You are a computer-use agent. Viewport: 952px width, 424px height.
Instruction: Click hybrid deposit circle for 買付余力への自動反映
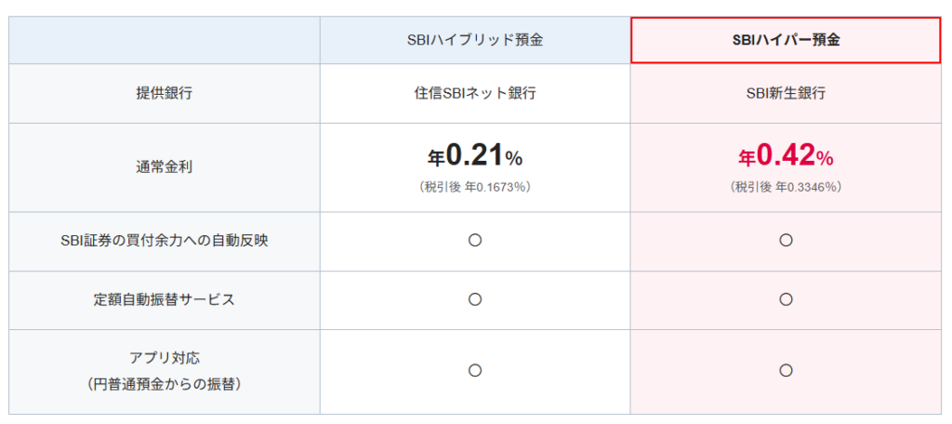click(x=474, y=240)
